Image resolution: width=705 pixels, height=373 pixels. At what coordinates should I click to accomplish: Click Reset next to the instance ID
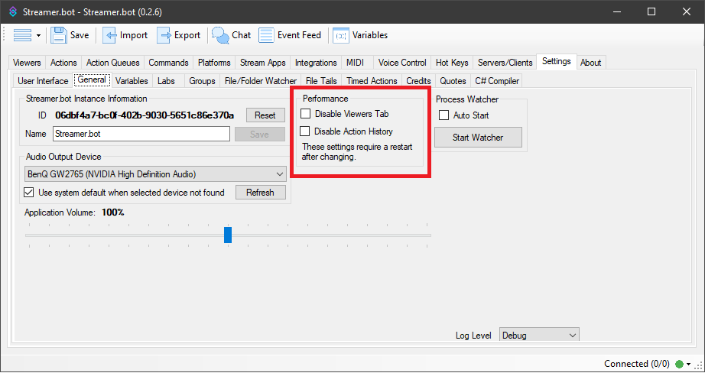click(265, 115)
